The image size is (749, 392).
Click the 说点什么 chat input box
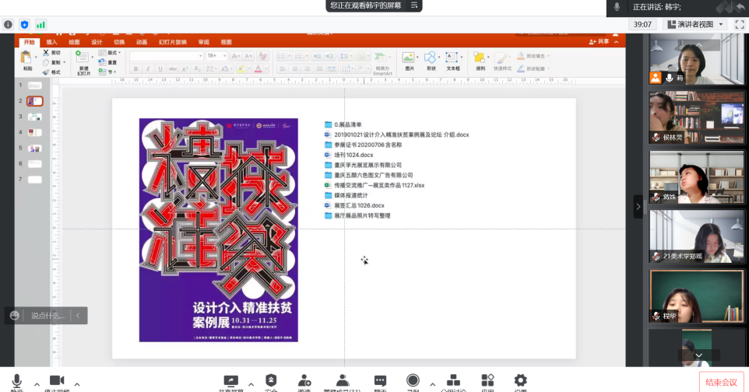click(48, 316)
